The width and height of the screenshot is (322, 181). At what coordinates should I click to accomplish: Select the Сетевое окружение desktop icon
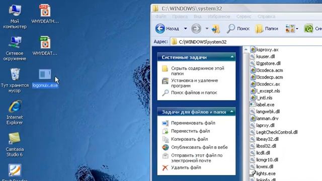[x=15, y=48]
